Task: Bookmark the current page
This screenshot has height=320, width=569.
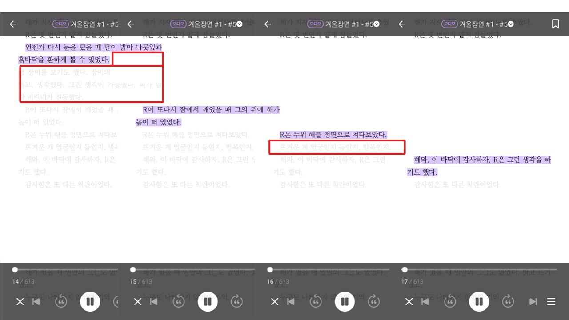Action: (556, 24)
